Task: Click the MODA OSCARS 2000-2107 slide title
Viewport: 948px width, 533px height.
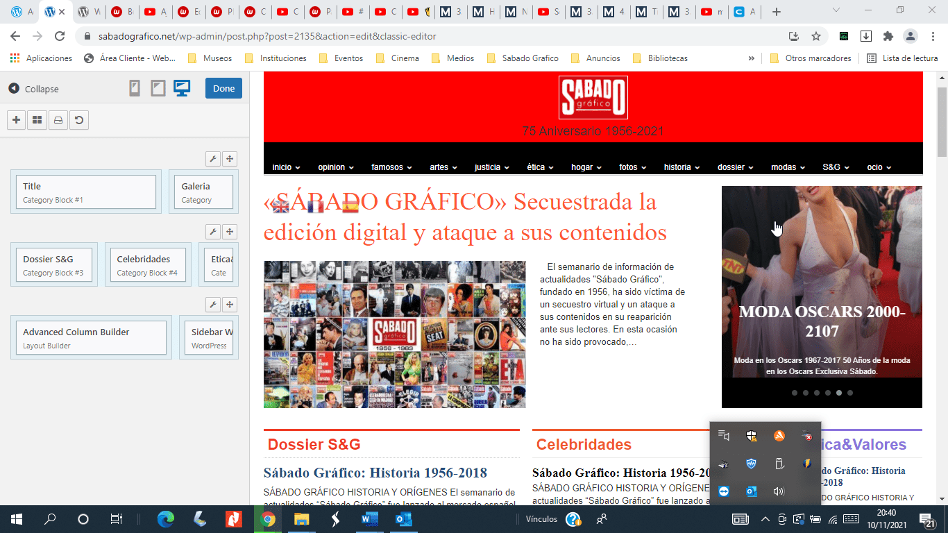Action: click(x=822, y=321)
